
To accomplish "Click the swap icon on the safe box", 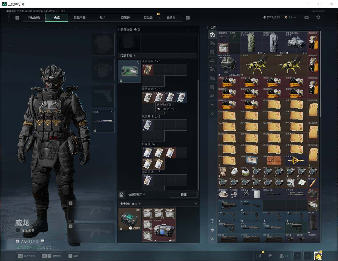I will (x=138, y=210).
